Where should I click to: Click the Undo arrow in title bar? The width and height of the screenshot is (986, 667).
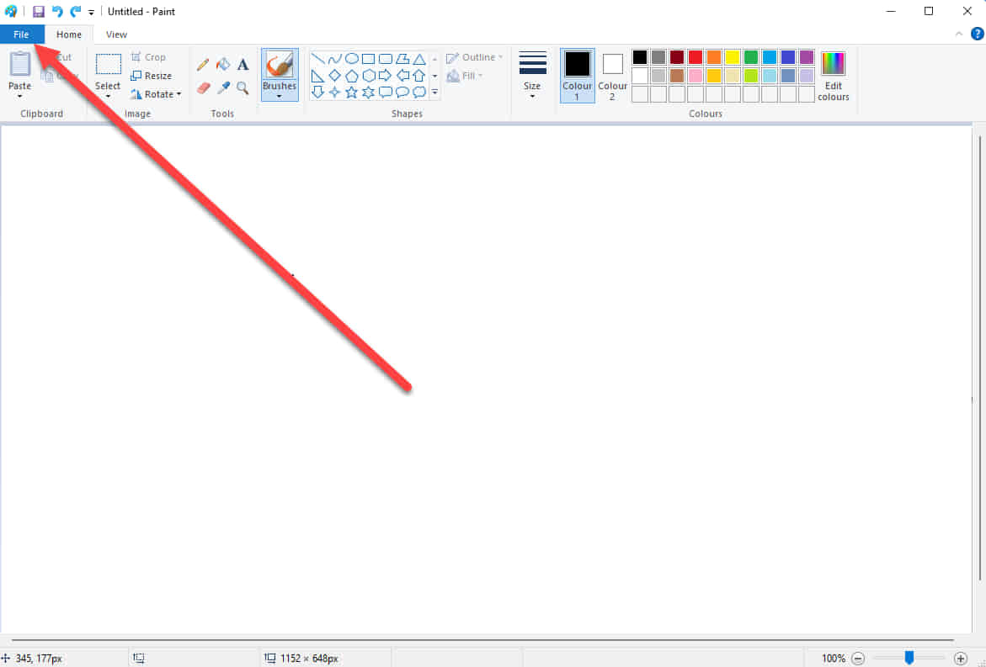point(57,12)
